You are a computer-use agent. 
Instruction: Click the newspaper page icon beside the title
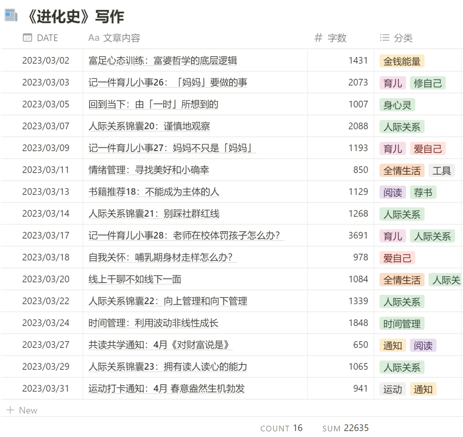(x=11, y=15)
